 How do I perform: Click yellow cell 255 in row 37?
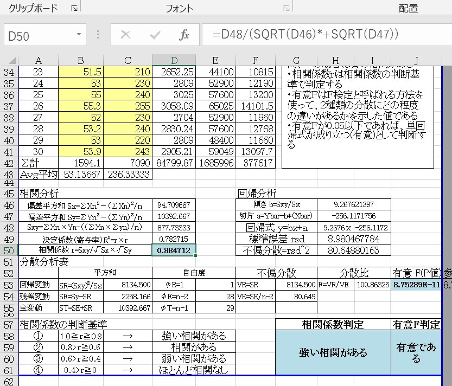128,106
